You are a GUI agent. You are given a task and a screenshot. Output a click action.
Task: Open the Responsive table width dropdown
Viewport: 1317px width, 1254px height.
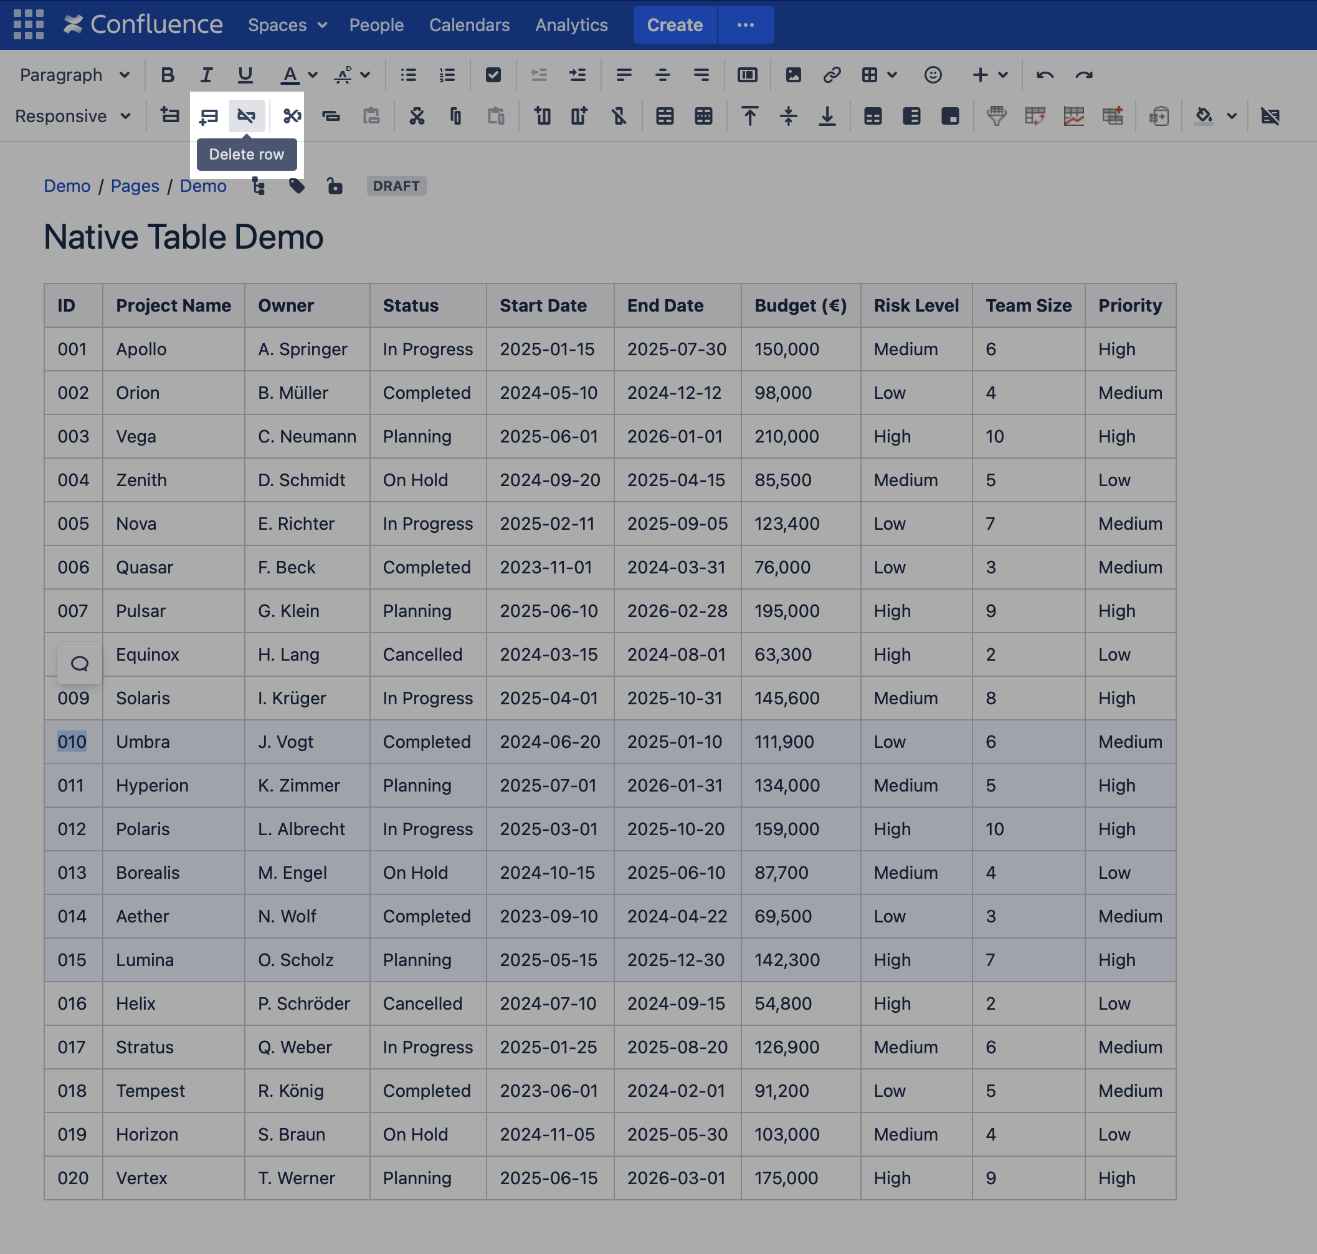click(x=72, y=117)
